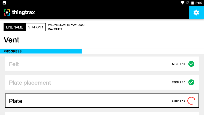This screenshot has height=115, width=204.
Task: Open the Felt step row
Action: [x=102, y=64]
